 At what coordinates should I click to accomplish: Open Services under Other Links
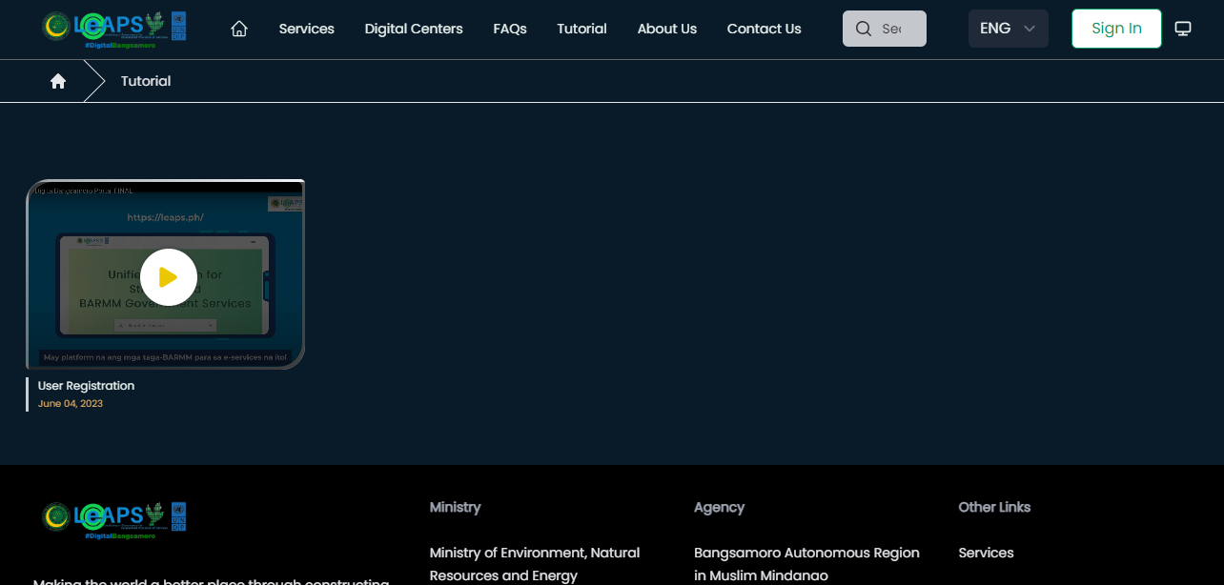pyautogui.click(x=986, y=553)
